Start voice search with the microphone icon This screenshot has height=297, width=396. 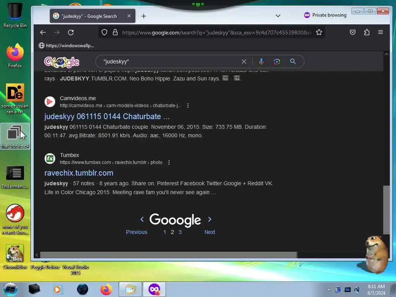pyautogui.click(x=261, y=61)
